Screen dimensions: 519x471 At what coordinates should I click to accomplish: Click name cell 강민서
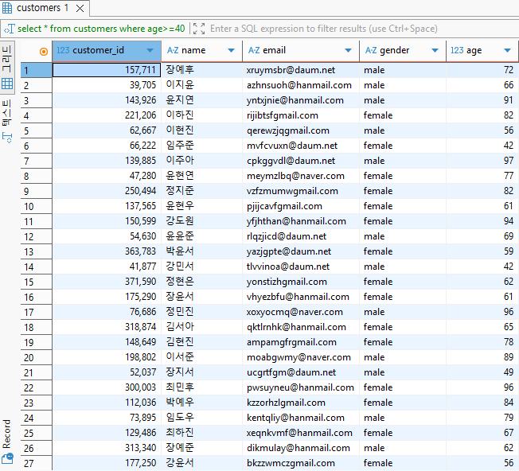click(x=201, y=267)
